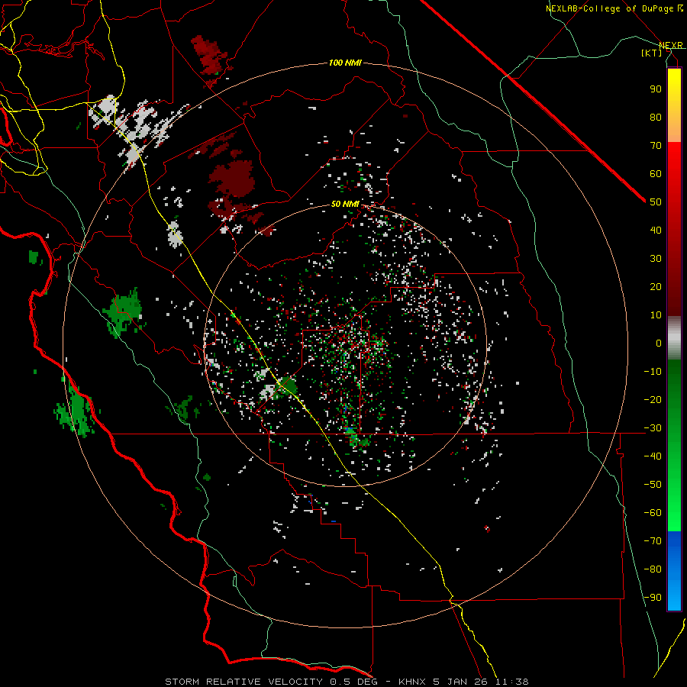Select the -40 value on velocity scale
687x687 pixels.
click(653, 456)
